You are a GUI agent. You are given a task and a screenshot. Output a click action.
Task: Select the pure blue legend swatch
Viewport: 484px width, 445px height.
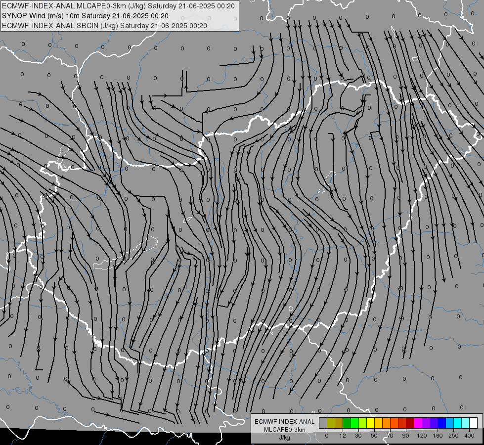click(442, 423)
